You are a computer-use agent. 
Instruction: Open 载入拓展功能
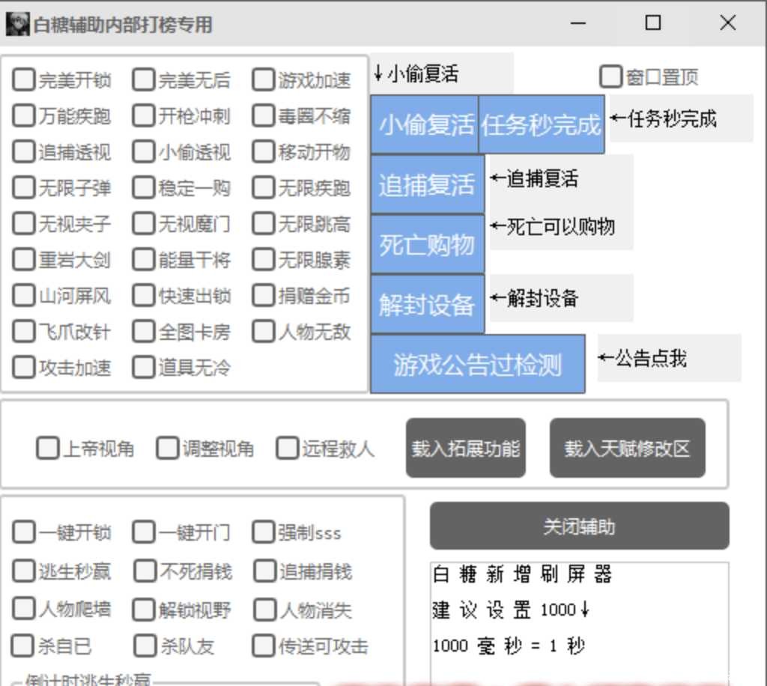tap(466, 448)
